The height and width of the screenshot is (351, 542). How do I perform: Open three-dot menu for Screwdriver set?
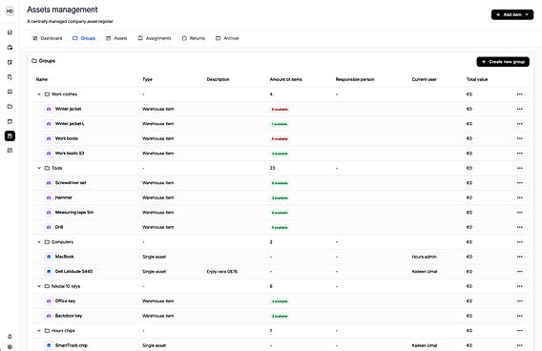pyautogui.click(x=519, y=183)
